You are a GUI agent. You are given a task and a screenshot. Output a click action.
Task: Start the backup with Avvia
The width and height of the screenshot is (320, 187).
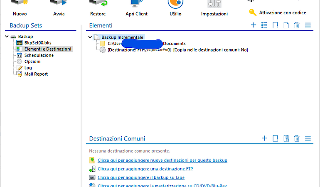(59, 8)
